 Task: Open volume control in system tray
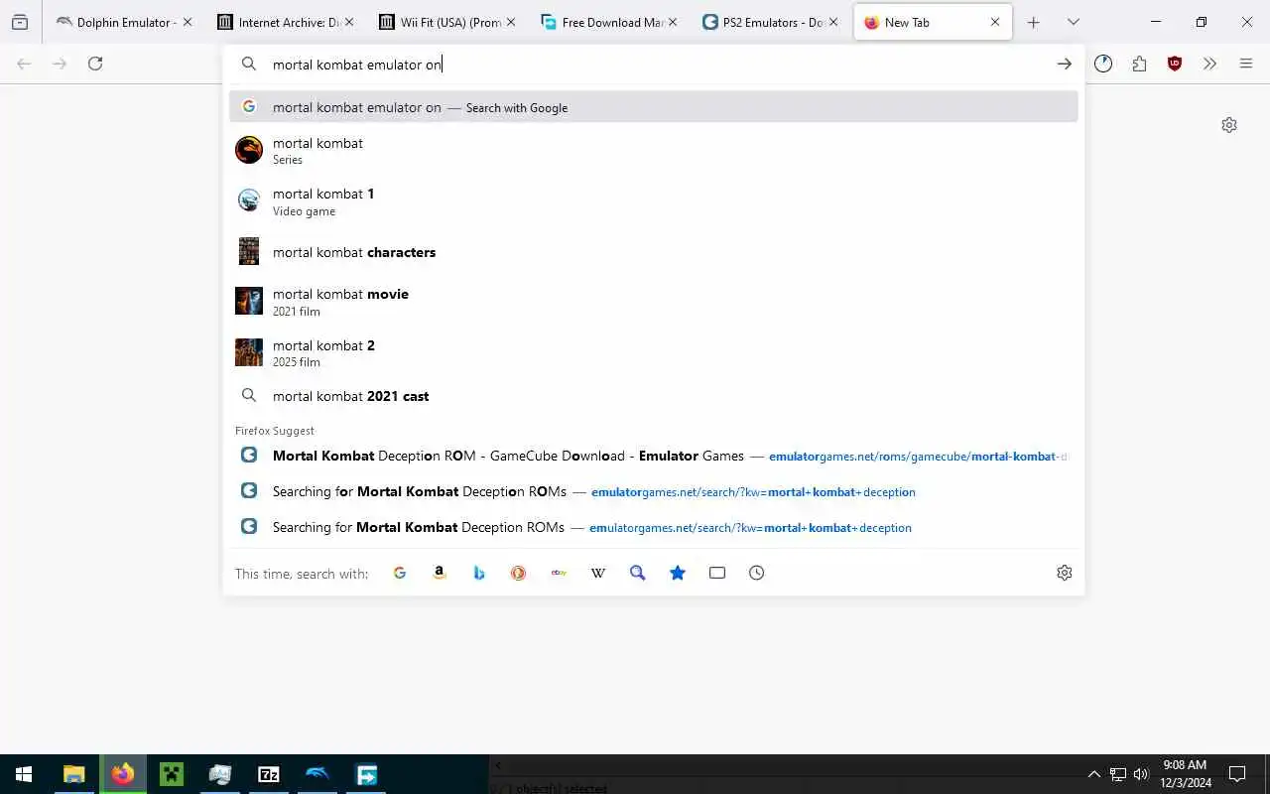tap(1141, 774)
